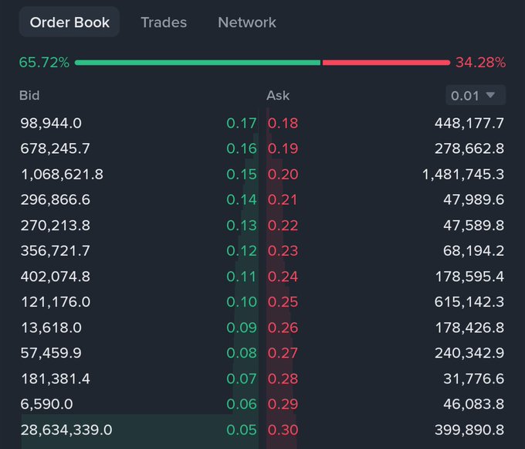Click bid quantity 1,068,621.8
This screenshot has width=525, height=449.
(62, 174)
